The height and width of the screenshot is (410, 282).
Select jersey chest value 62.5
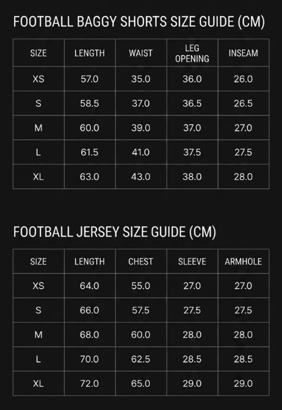point(141,359)
